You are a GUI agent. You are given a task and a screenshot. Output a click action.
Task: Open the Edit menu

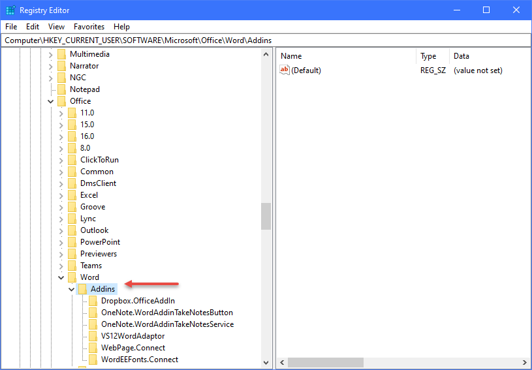coord(33,27)
